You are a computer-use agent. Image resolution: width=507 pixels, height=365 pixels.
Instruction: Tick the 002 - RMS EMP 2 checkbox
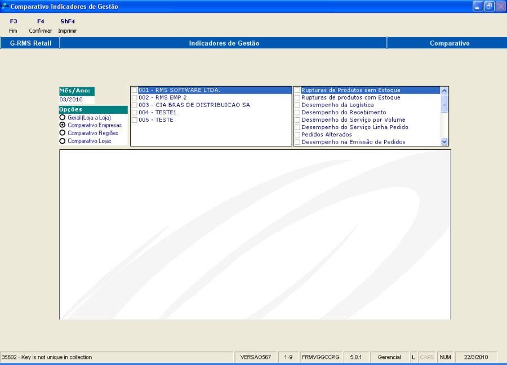(135, 97)
